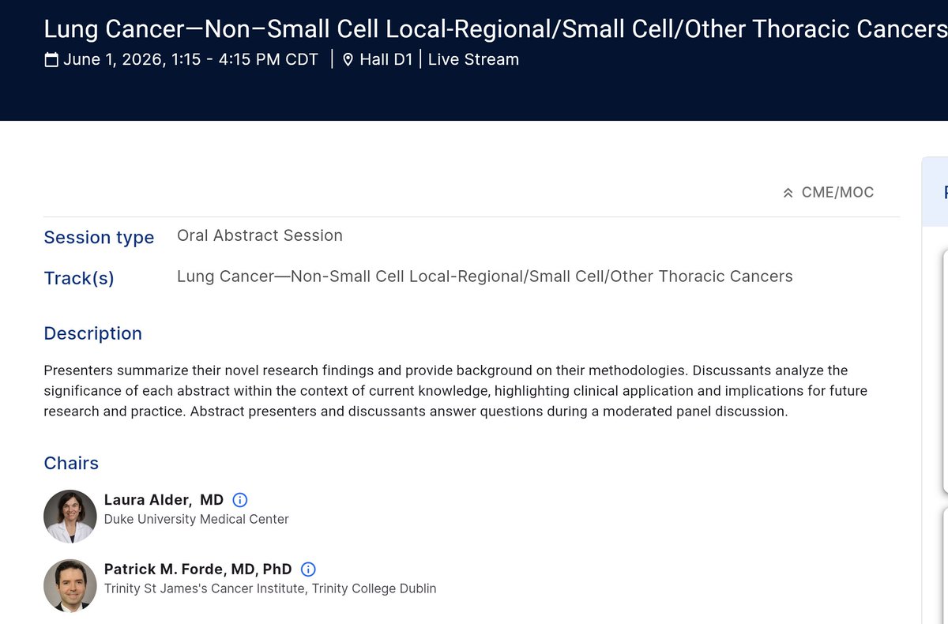The image size is (948, 624).
Task: Click the Chairs section heading
Action: [71, 463]
